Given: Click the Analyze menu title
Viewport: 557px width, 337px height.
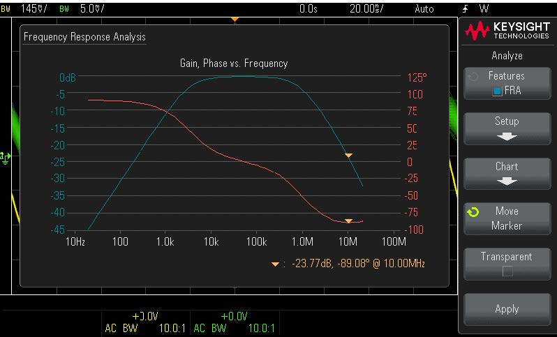Looking at the screenshot, I should 507,56.
